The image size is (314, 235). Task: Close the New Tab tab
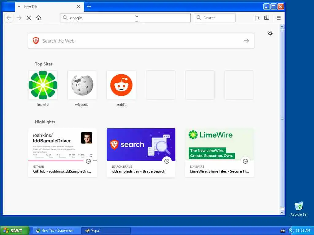click(78, 7)
